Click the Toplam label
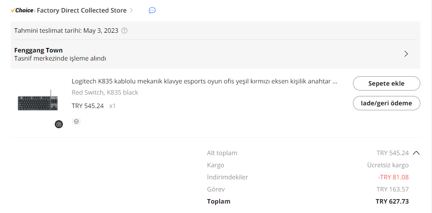 tap(219, 201)
